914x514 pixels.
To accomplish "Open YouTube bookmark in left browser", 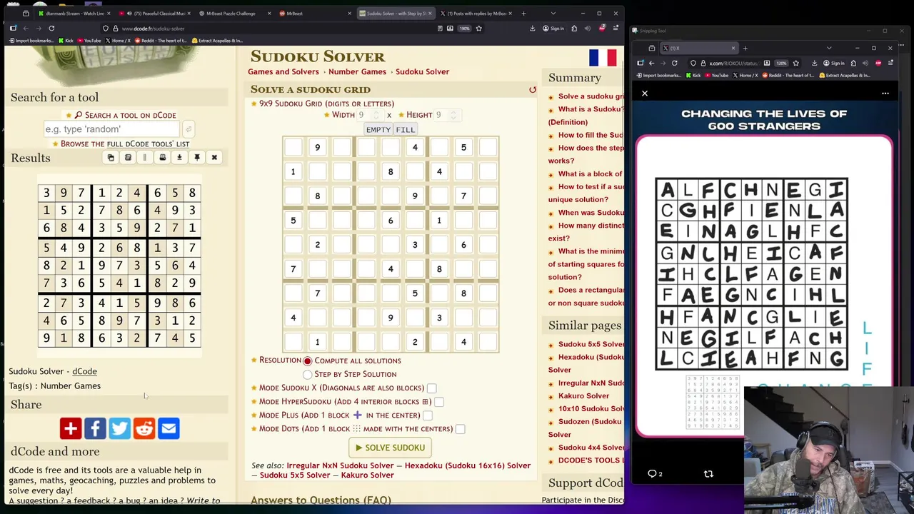I will coord(89,41).
